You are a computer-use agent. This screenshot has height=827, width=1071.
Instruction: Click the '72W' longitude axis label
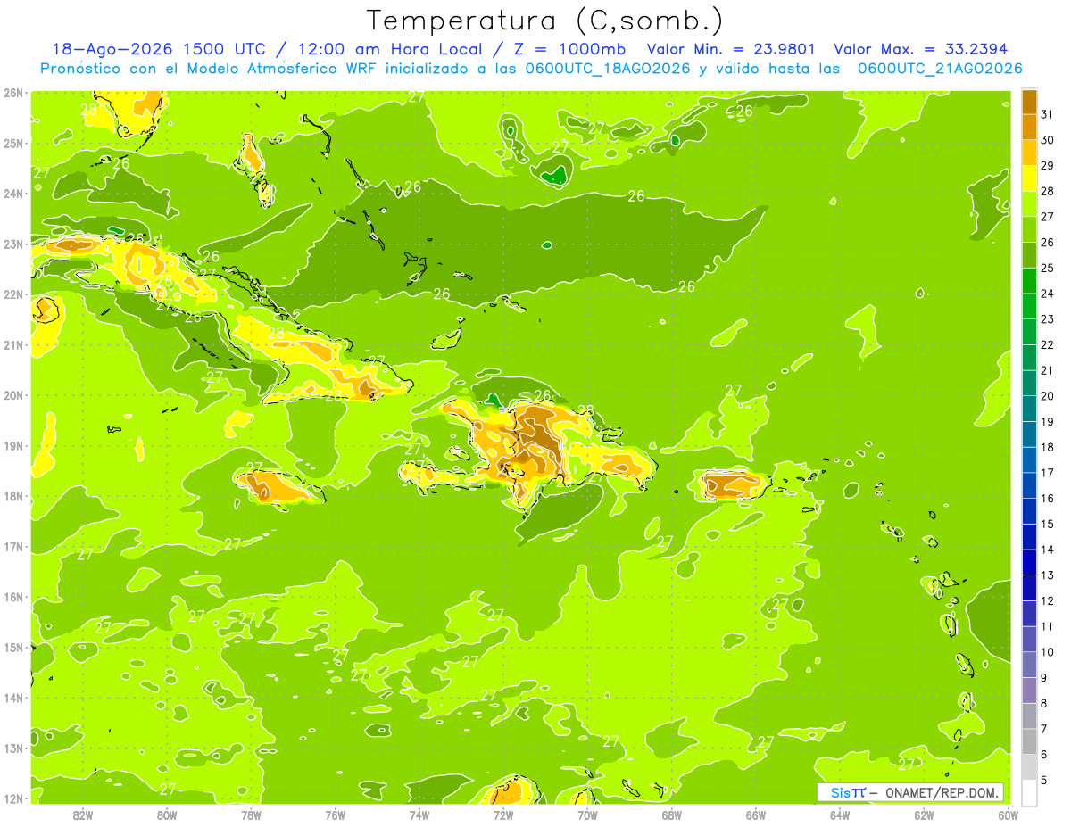point(503,815)
